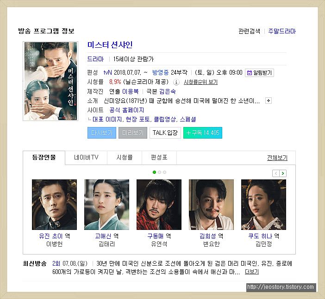Switch to the 시청률 tab
The width and height of the screenshot is (325, 299).
(125, 158)
